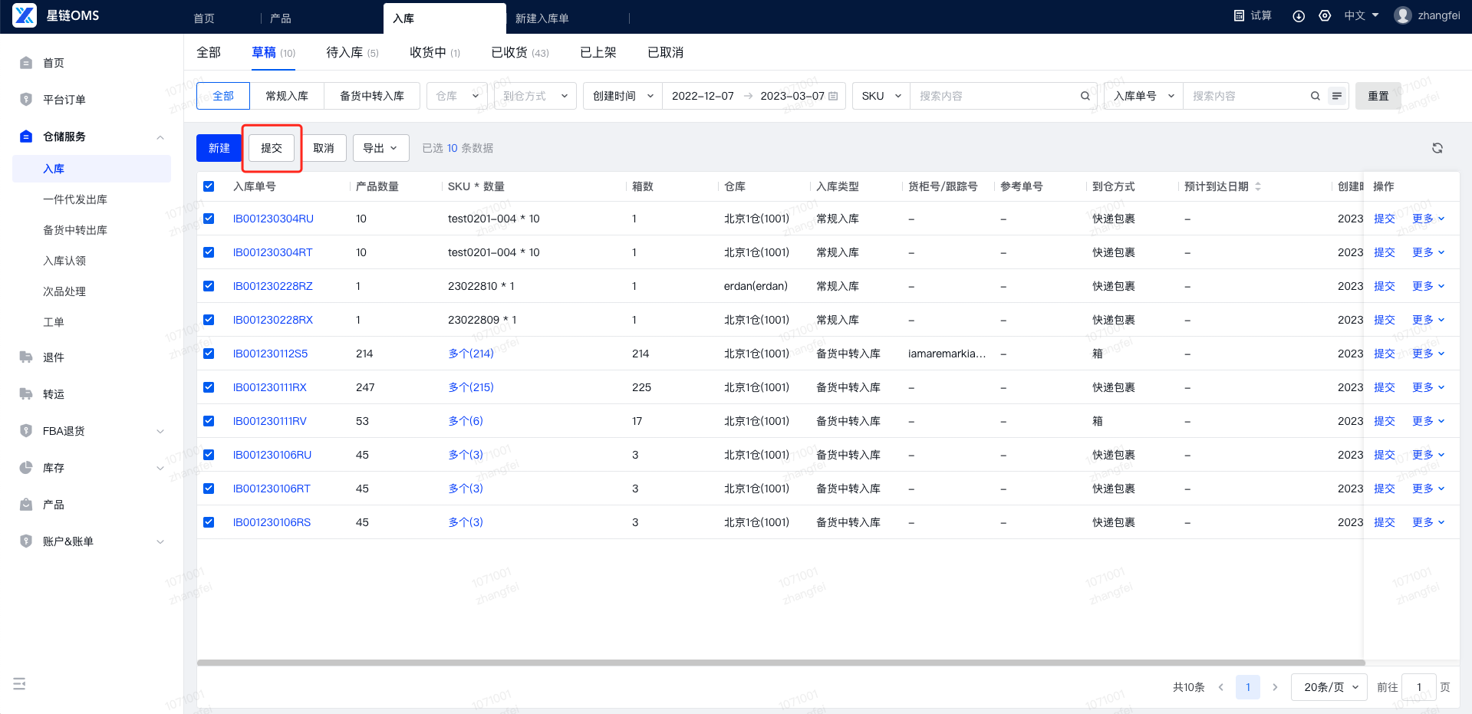Open the 产品 top navigation tab
Screen dimensions: 1472x714
[x=281, y=18]
